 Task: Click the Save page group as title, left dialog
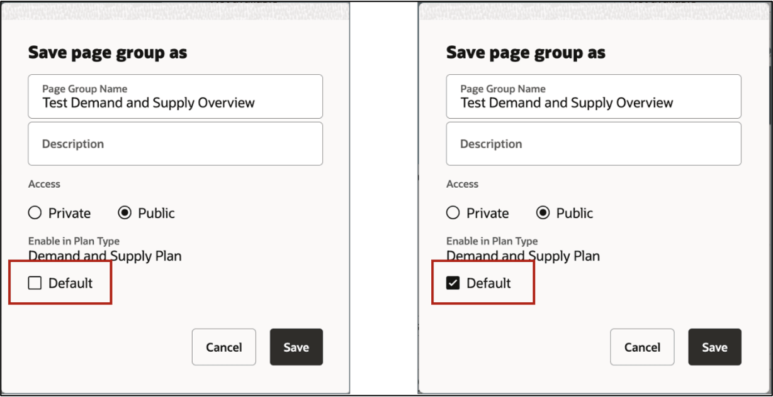pyautogui.click(x=106, y=52)
